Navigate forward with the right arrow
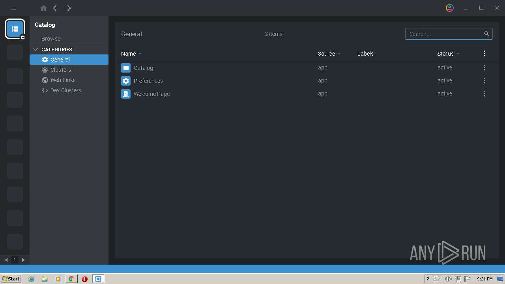 coord(68,8)
